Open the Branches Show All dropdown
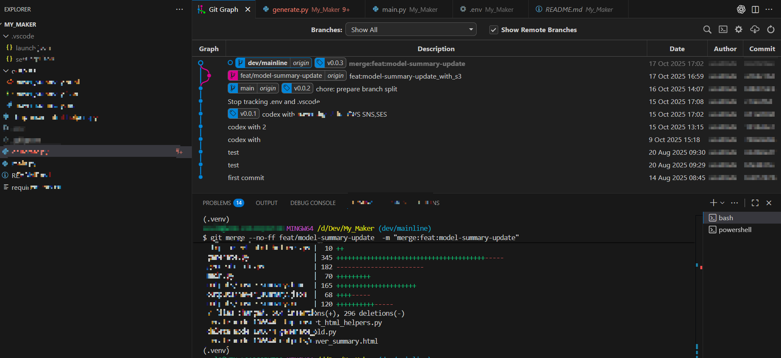This screenshot has width=781, height=358. point(411,30)
